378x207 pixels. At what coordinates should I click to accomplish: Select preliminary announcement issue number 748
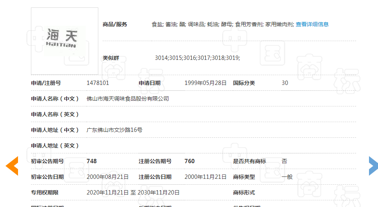click(x=92, y=161)
